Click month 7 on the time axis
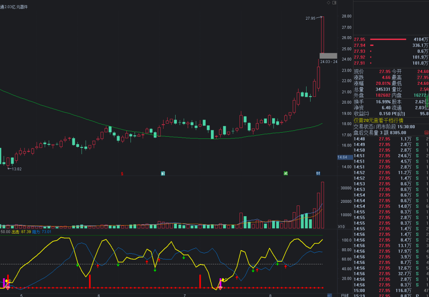 coord(184,294)
